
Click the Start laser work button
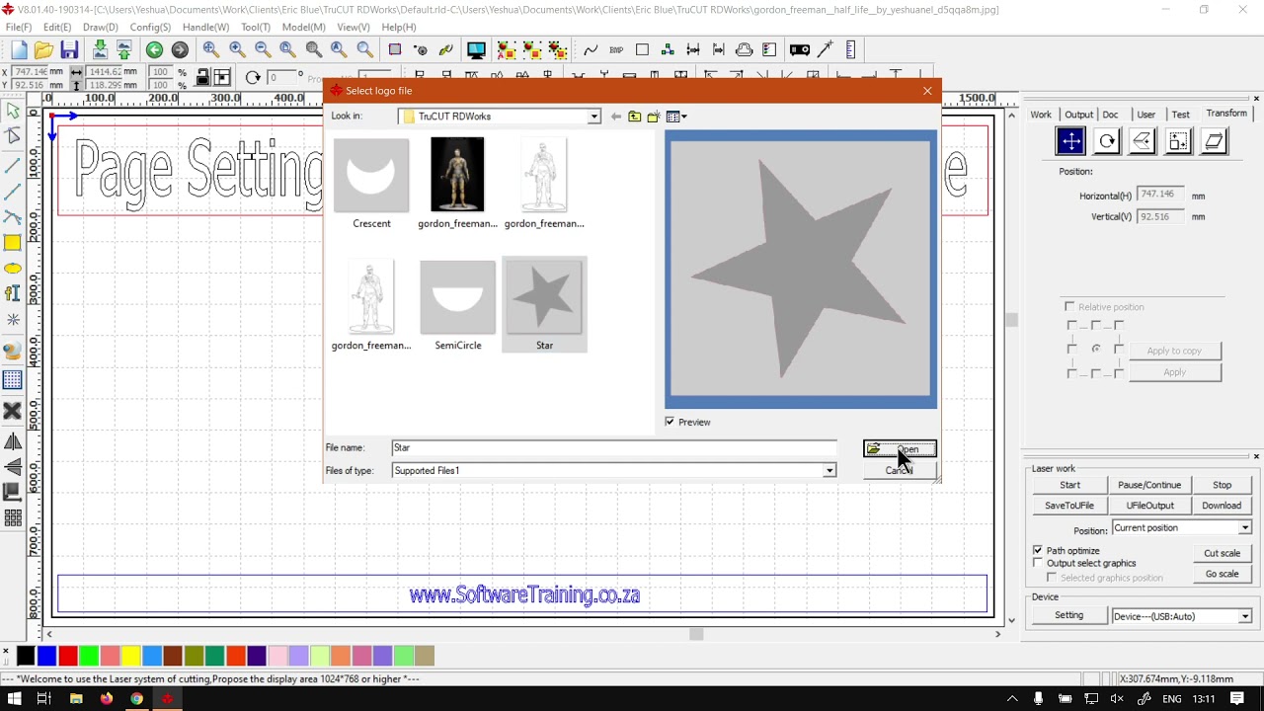(x=1069, y=485)
